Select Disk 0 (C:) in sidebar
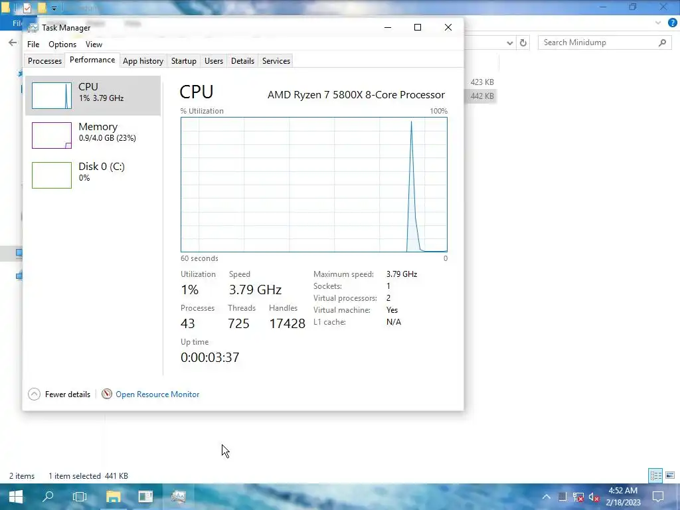Image resolution: width=680 pixels, height=510 pixels. tap(93, 175)
